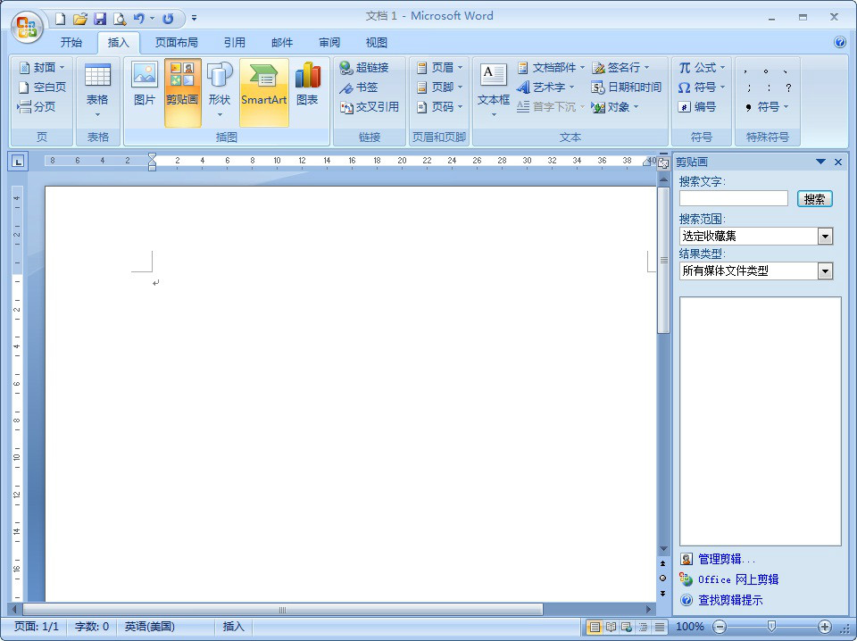Screen dimensions: 857x641
Task: Open the 艺术字 WordArt tool
Action: (545, 87)
